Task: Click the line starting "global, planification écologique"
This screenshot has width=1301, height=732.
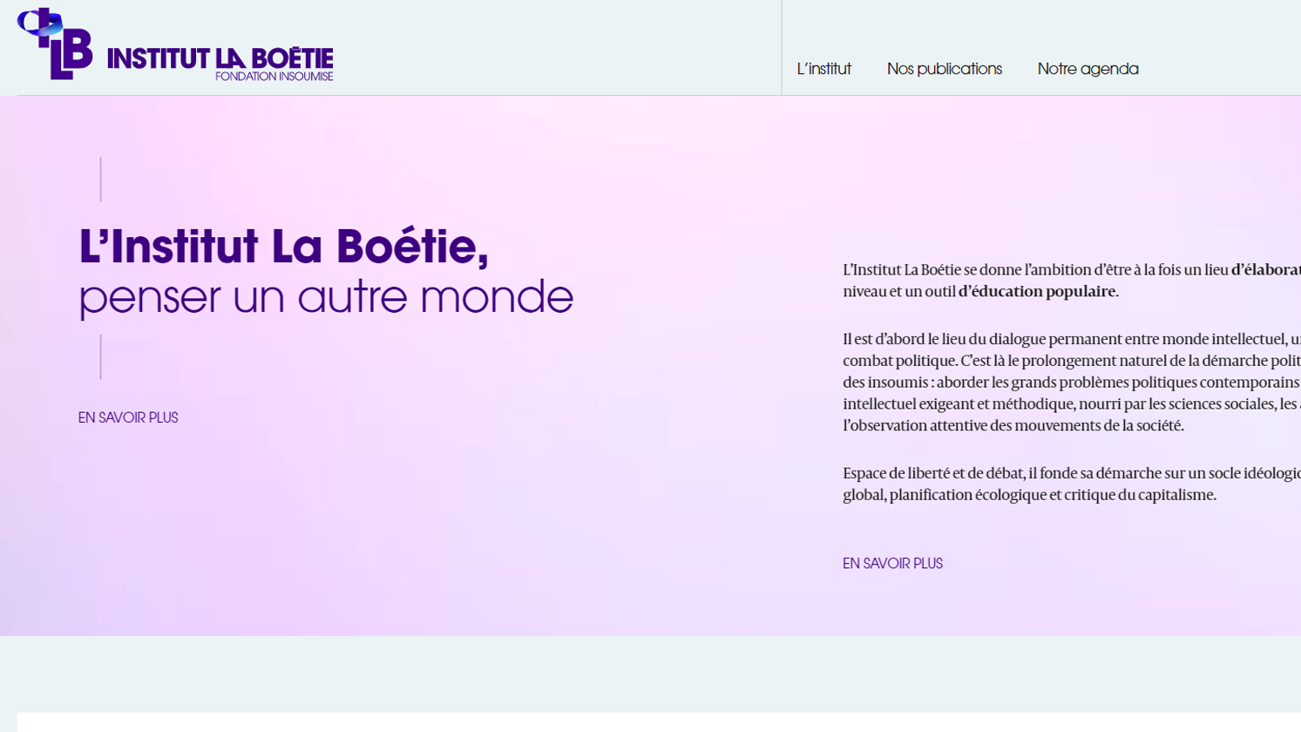Action: (1029, 495)
